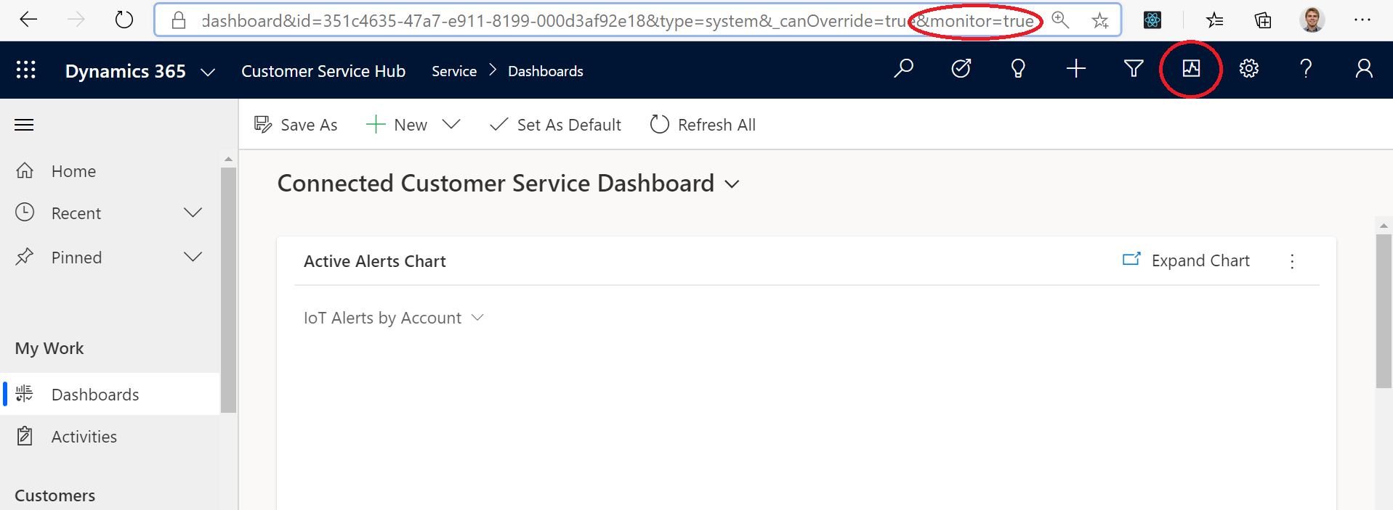Click the Search magnifier icon
The image size is (1393, 510).
click(x=903, y=69)
